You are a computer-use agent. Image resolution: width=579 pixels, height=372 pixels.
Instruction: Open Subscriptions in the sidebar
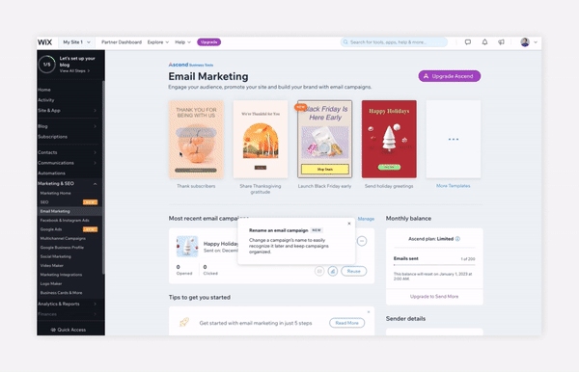[52, 137]
